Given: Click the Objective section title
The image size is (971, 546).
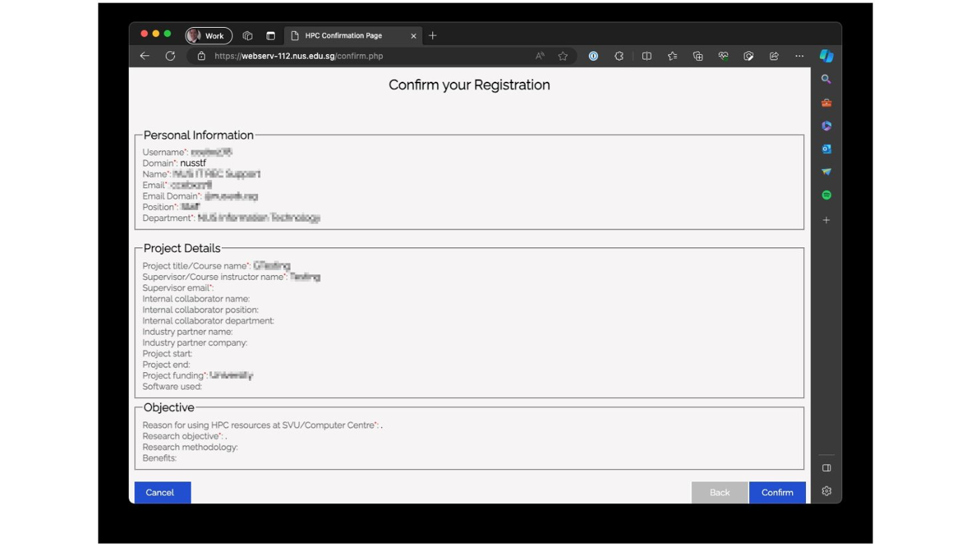Looking at the screenshot, I should click(169, 407).
